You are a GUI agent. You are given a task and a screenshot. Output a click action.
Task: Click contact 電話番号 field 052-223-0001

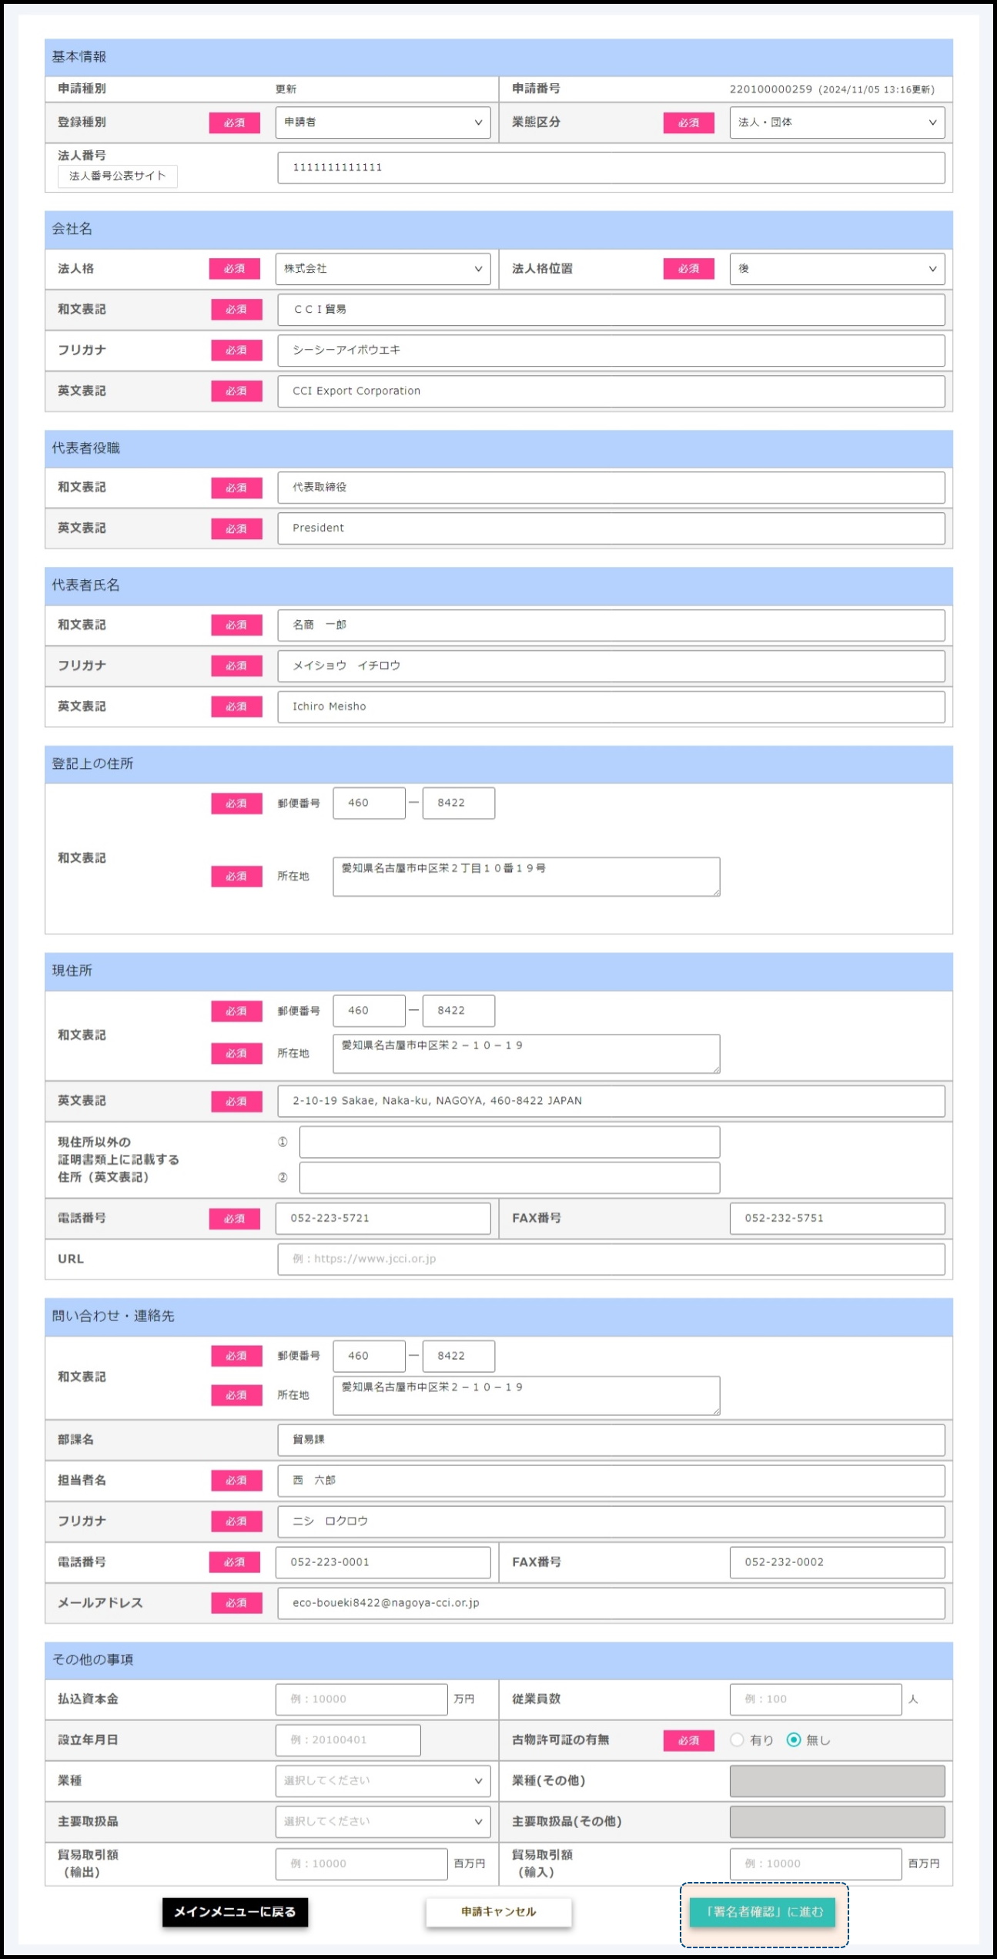[x=383, y=1562]
